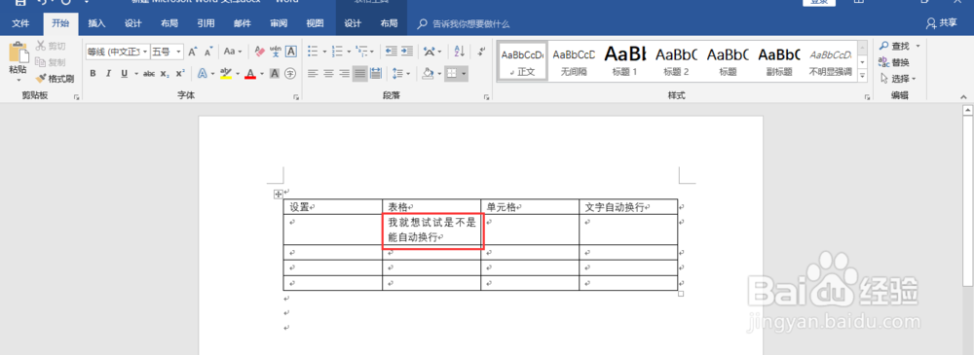974x355 pixels.
Task: Increase paragraph indent
Action: coord(407,52)
